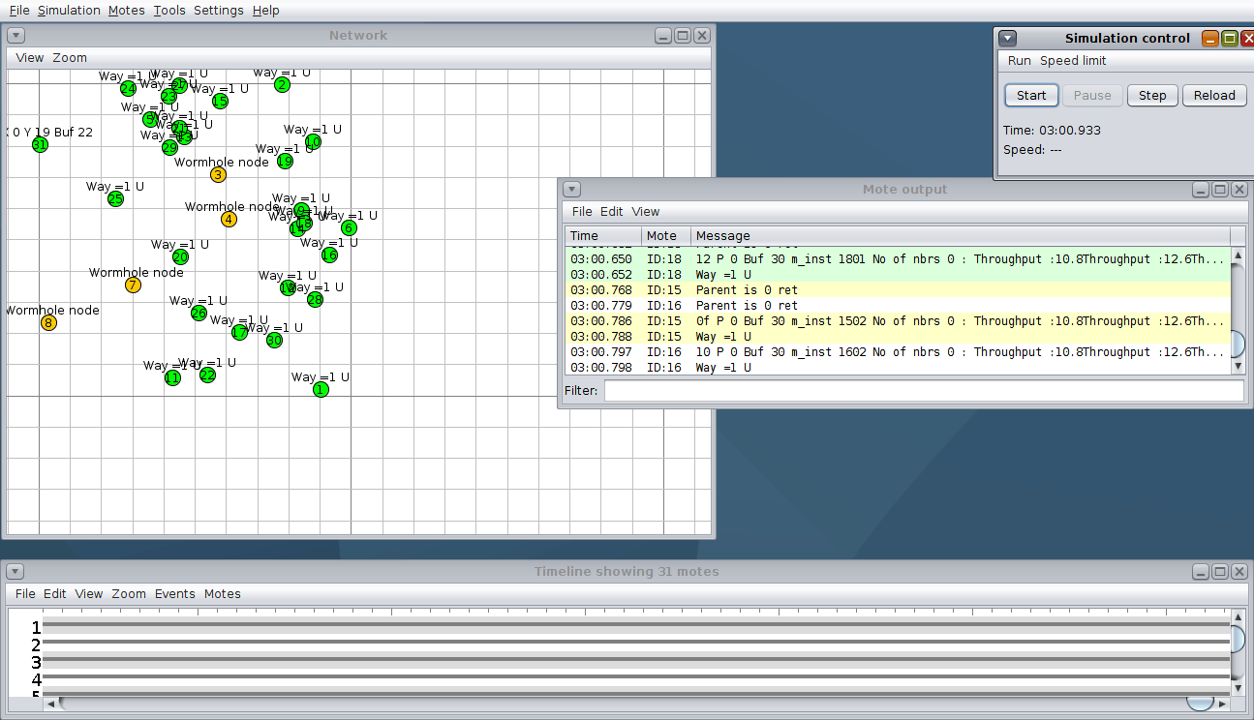Click the Timeline vertical scrollbar handle

click(1238, 639)
